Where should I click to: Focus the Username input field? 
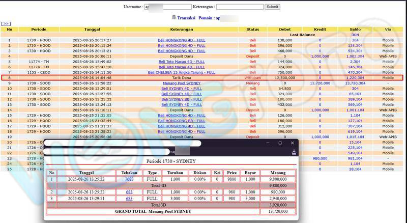pos(167,7)
